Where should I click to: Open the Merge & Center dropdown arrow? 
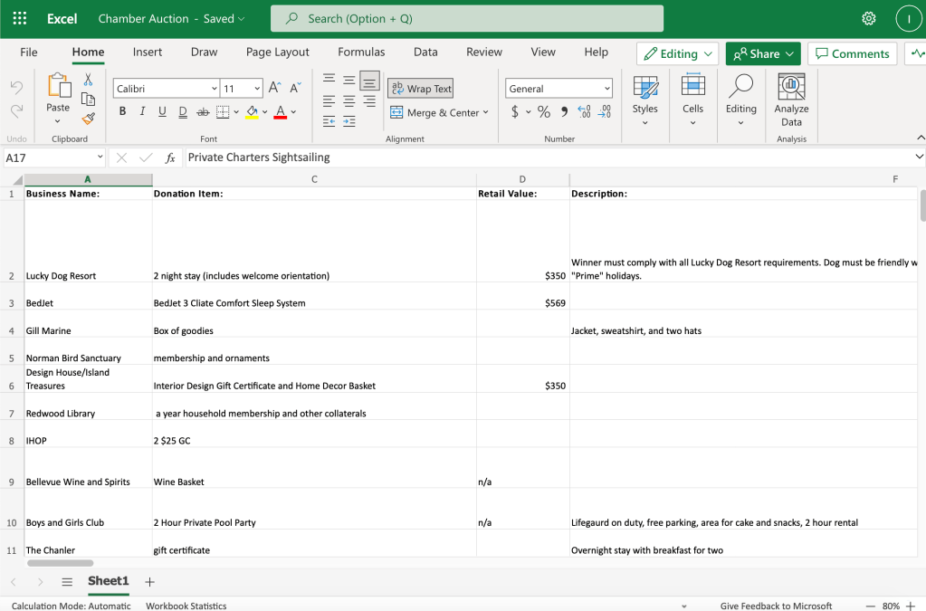pos(486,113)
